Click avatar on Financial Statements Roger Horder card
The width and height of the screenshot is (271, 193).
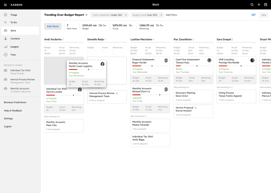(x=166, y=60)
